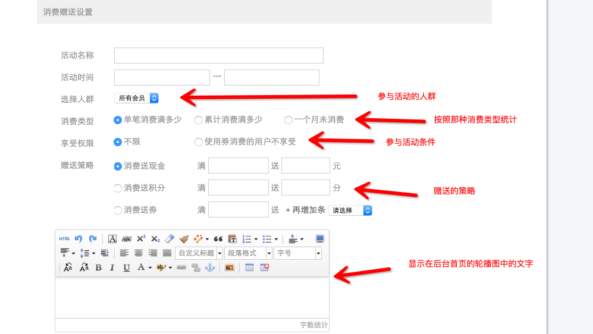Click the undo arrow in editor toolbar
The height and width of the screenshot is (334, 593).
[x=79, y=239]
